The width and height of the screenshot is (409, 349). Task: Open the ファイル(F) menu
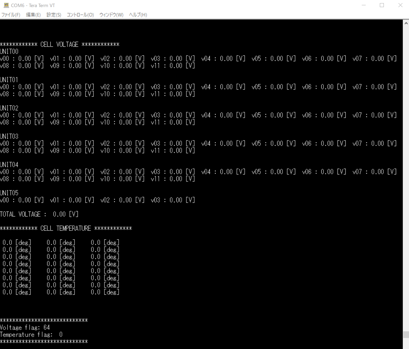(11, 15)
